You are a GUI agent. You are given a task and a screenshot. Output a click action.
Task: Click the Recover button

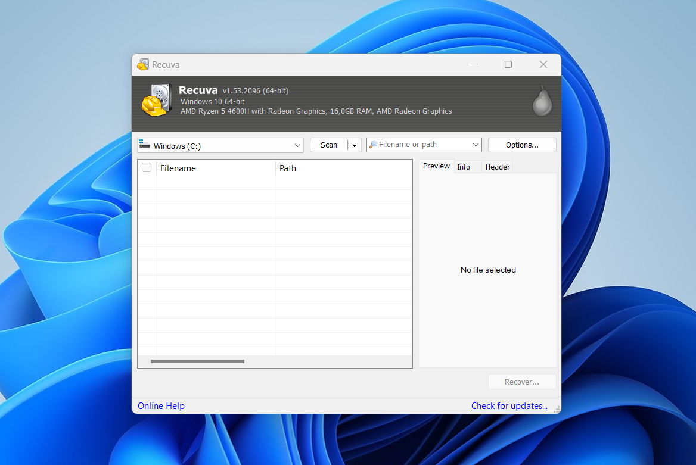[x=522, y=382]
